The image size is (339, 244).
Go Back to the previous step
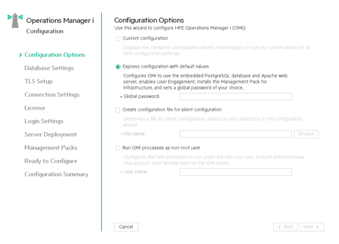point(286,227)
